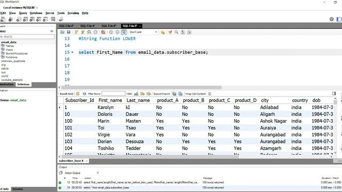Screen dimensions: 342x192
Task: Create a new table via toolbar icon
Action: pyautogui.click(x=25, y=19)
